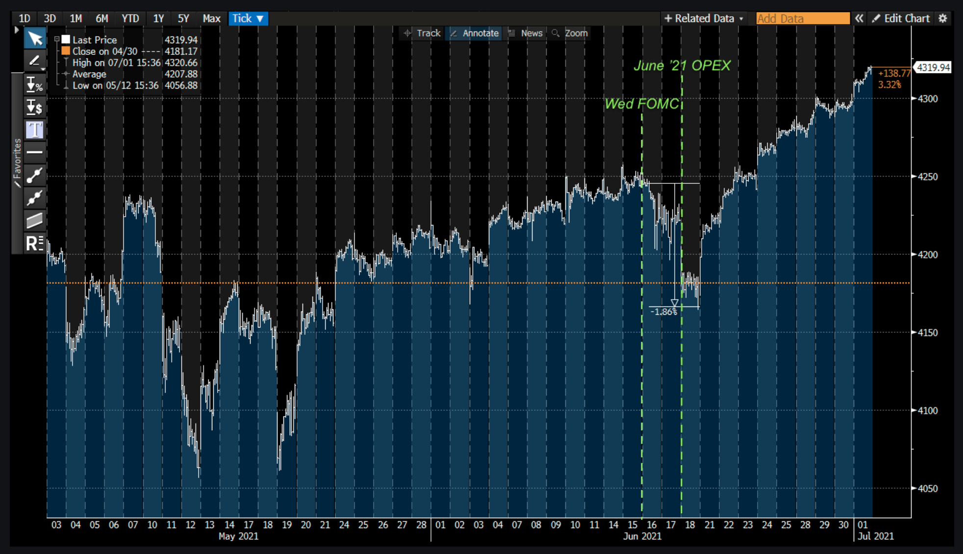Pick the percent change measurement tool
This screenshot has height=554, width=963.
(35, 85)
